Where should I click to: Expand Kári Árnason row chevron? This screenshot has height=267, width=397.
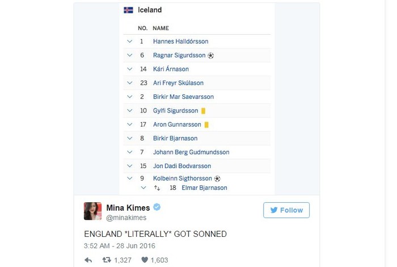(x=129, y=69)
